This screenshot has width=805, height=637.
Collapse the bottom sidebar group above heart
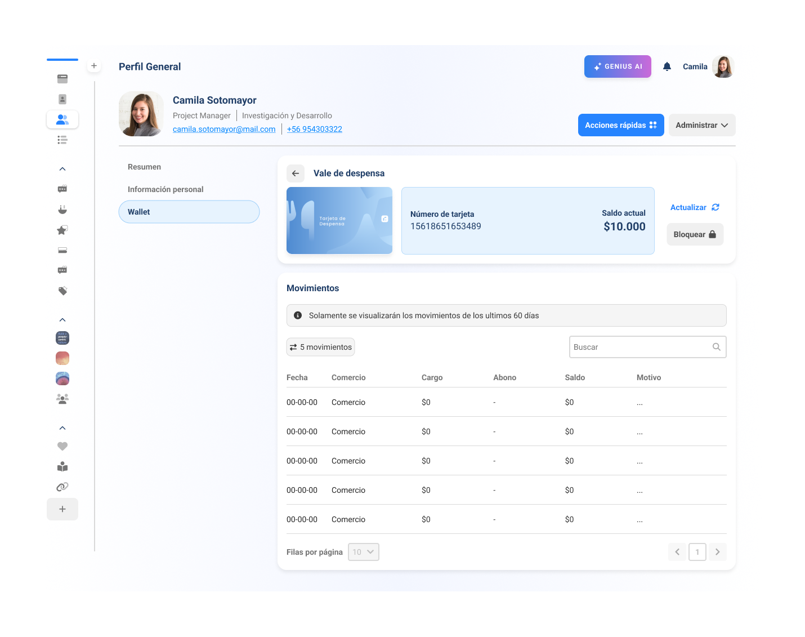point(62,428)
